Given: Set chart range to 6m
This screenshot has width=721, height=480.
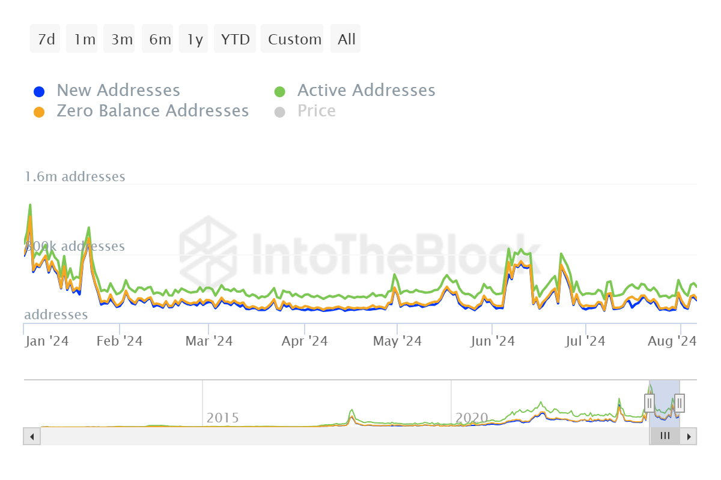Looking at the screenshot, I should click(160, 40).
